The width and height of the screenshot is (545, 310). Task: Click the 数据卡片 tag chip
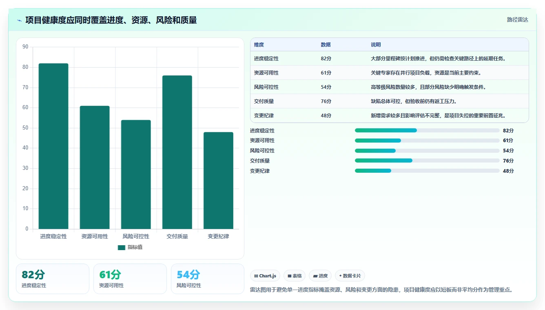350,276
